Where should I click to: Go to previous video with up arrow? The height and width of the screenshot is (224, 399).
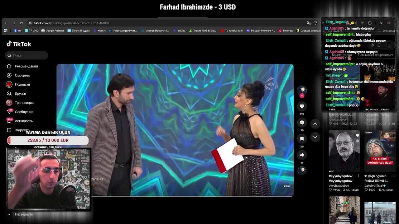(315, 124)
